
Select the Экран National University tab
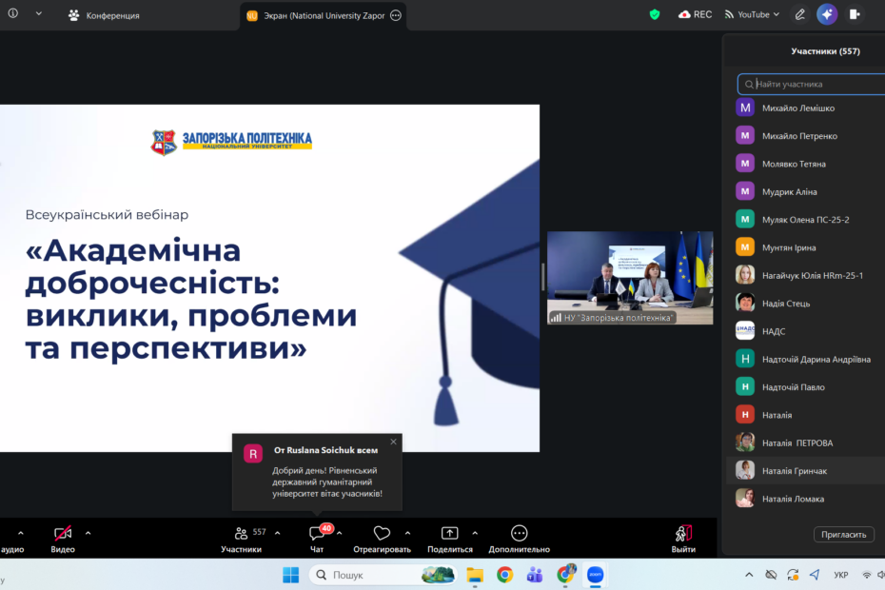pyautogui.click(x=316, y=15)
